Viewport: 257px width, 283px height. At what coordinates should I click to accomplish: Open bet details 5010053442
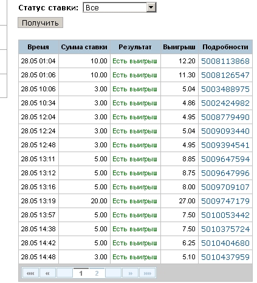point(225,215)
